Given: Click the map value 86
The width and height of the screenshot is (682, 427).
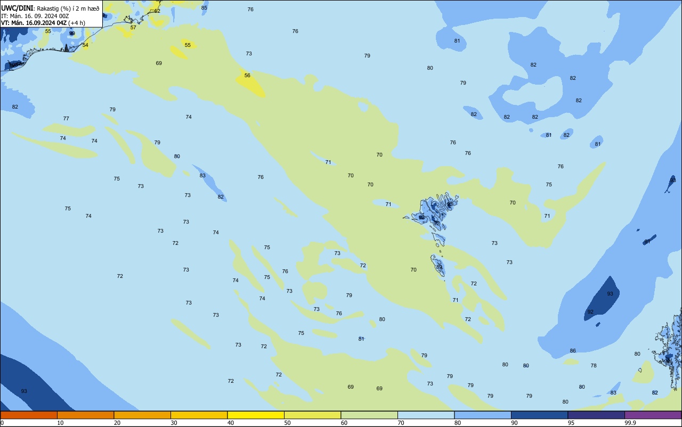Looking at the screenshot, I should (x=573, y=351).
